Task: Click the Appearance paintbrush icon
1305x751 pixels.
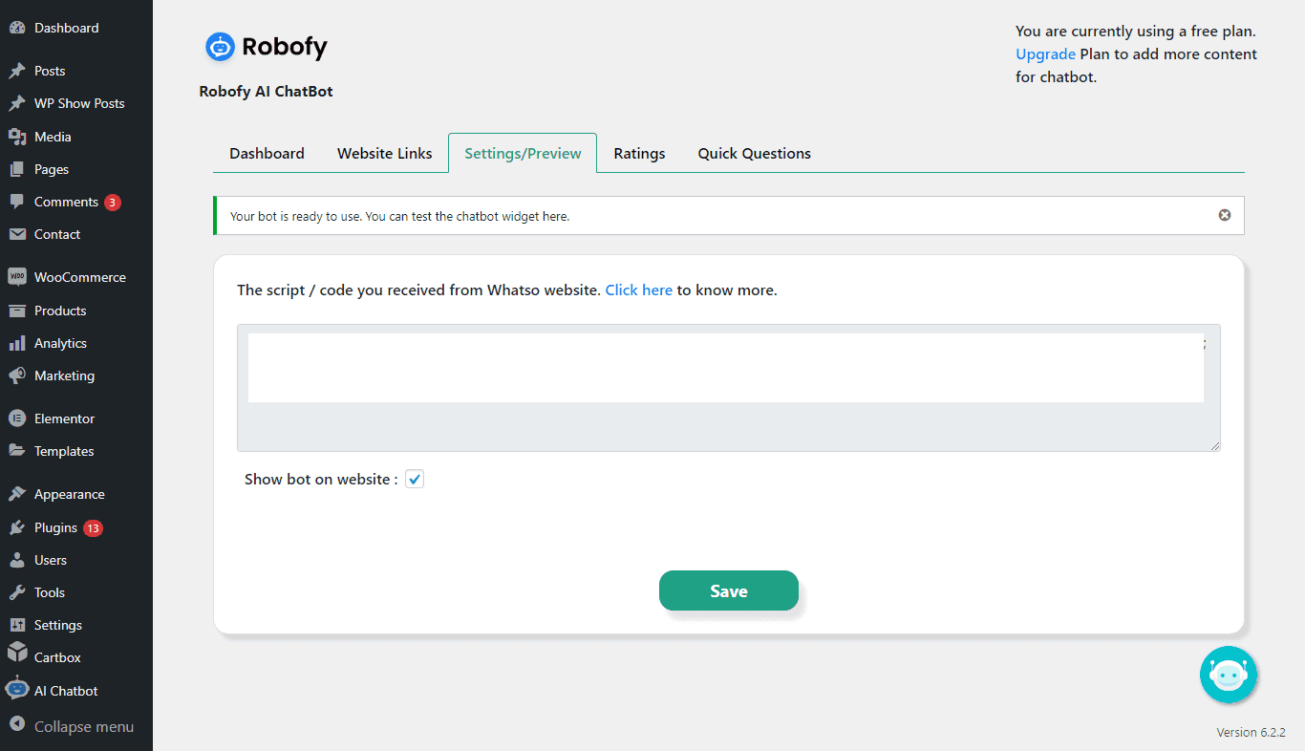Action: pyautogui.click(x=17, y=494)
